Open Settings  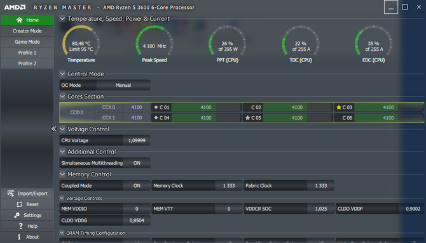pos(27,215)
